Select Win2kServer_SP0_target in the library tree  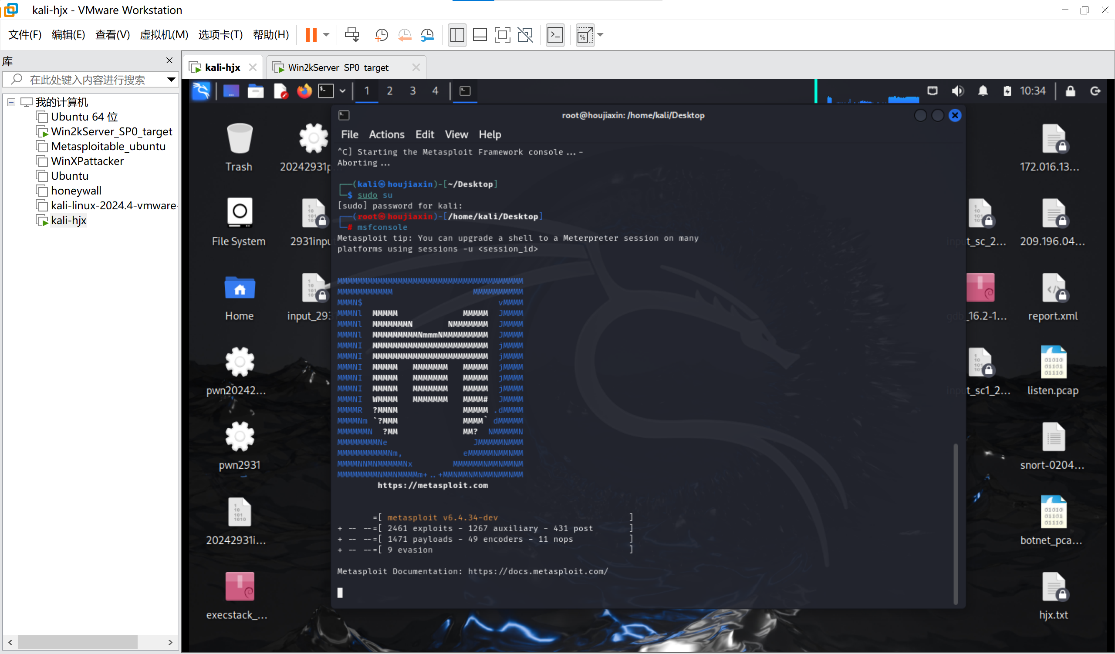tap(104, 131)
